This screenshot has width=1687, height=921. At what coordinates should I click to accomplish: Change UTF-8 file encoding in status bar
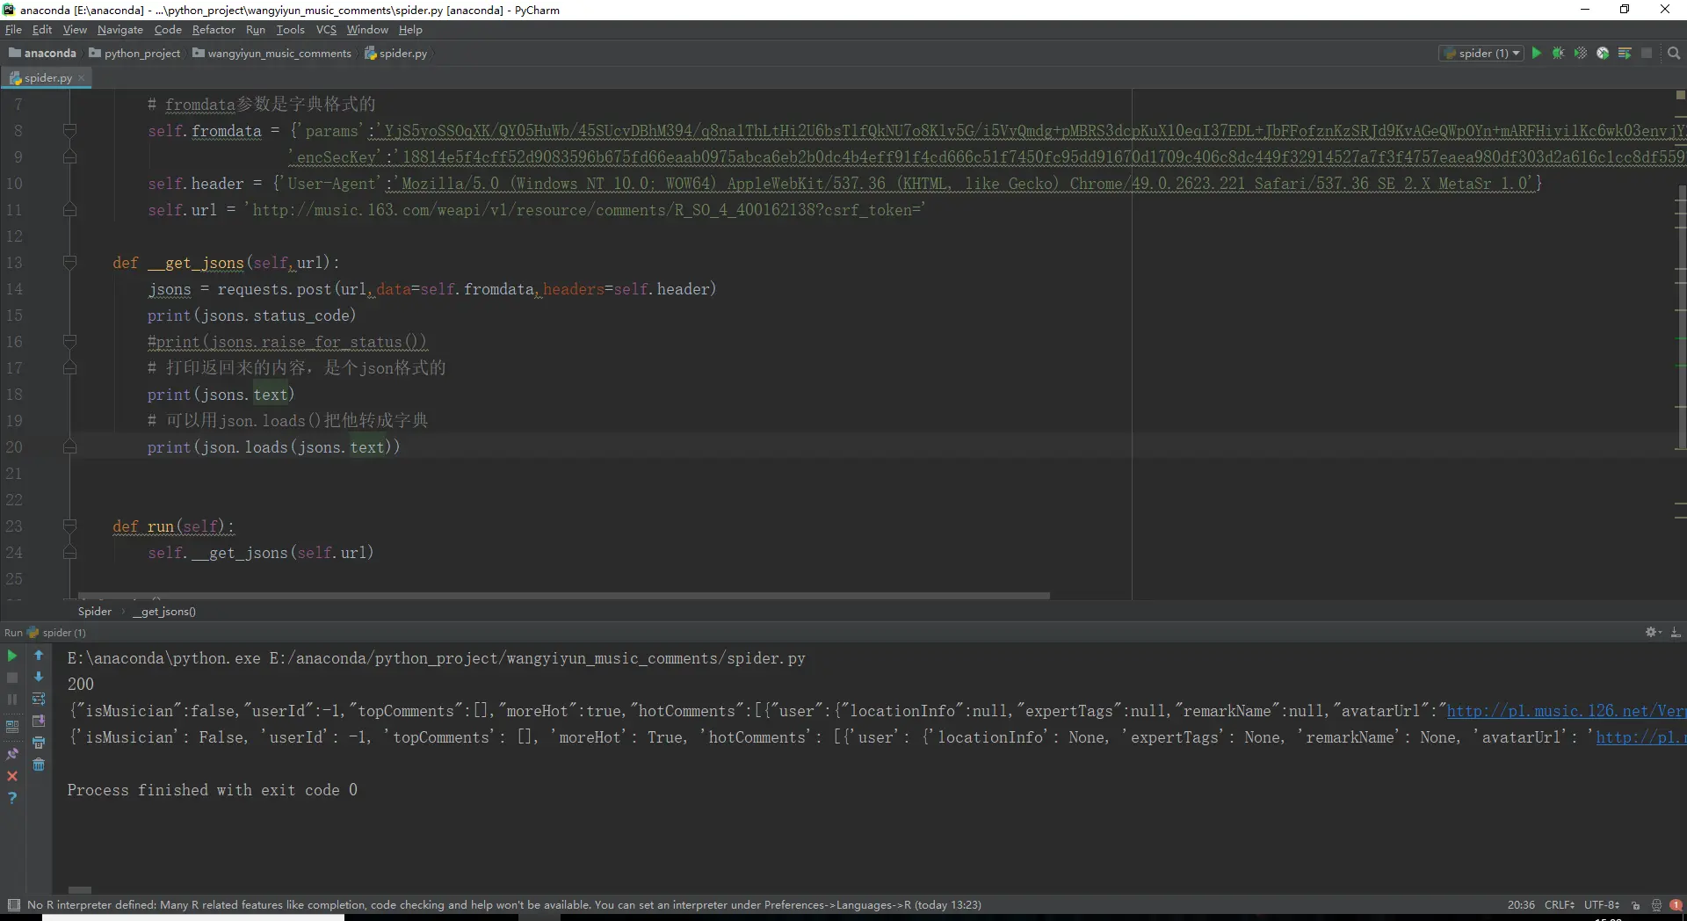1602,904
